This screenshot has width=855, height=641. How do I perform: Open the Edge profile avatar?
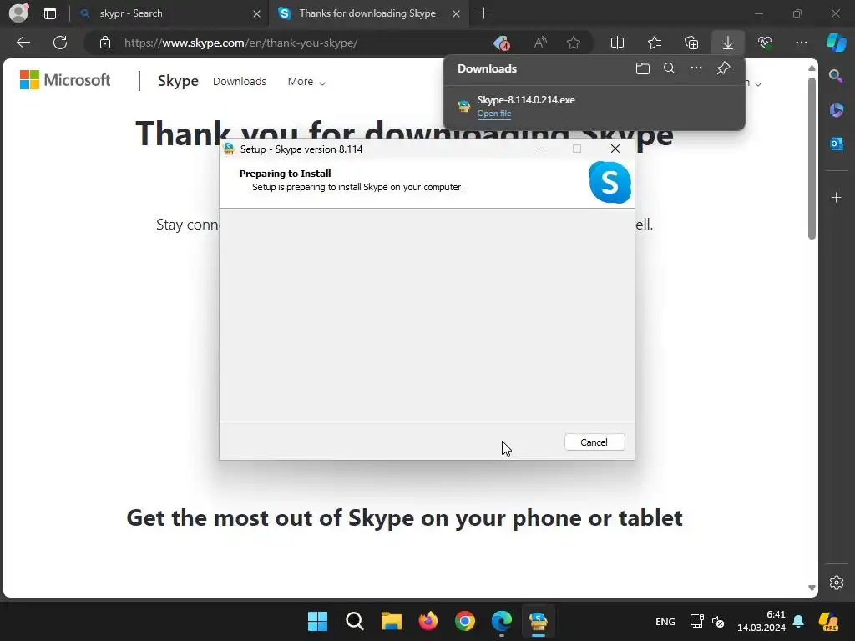pyautogui.click(x=18, y=13)
